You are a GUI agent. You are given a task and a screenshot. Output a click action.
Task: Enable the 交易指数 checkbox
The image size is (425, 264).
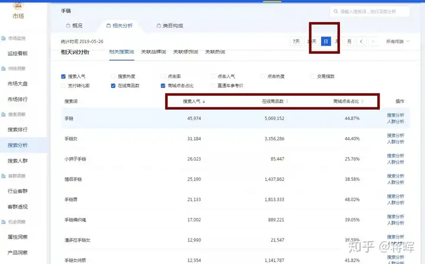tap(312, 77)
